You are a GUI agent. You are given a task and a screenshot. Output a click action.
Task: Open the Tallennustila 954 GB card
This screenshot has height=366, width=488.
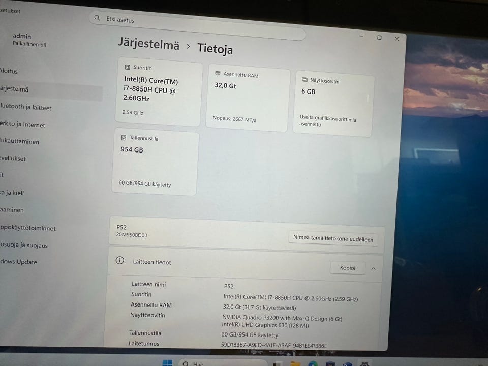coord(155,162)
